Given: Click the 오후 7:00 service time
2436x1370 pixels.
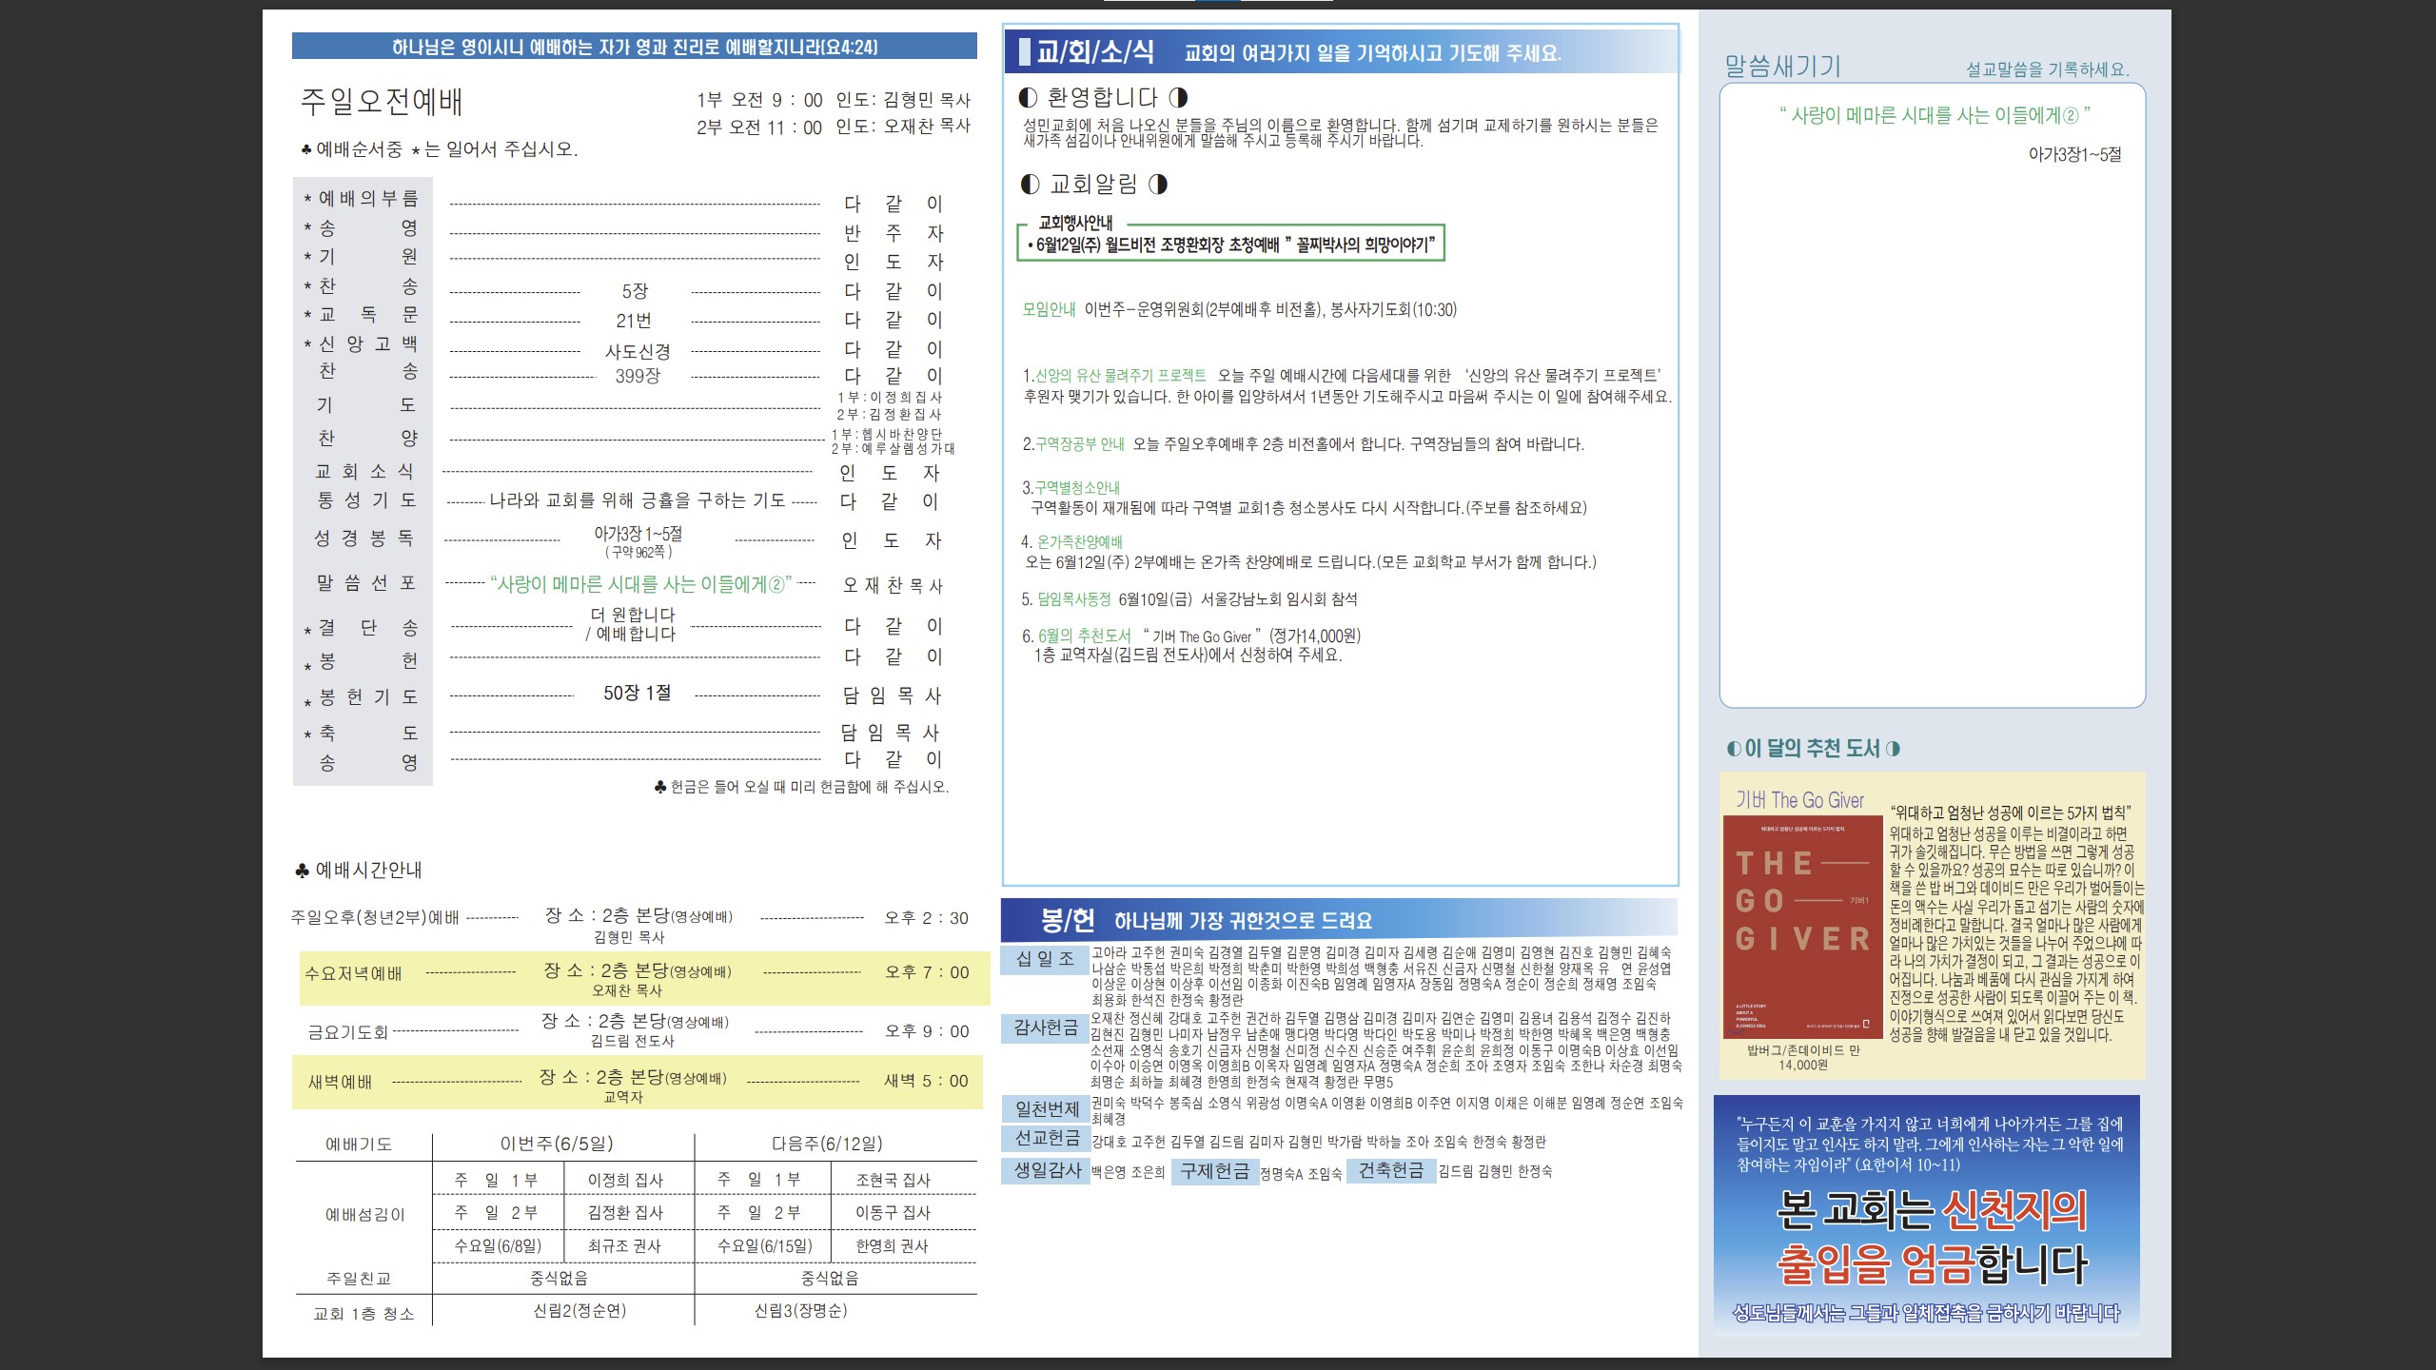Looking at the screenshot, I should coord(927,972).
